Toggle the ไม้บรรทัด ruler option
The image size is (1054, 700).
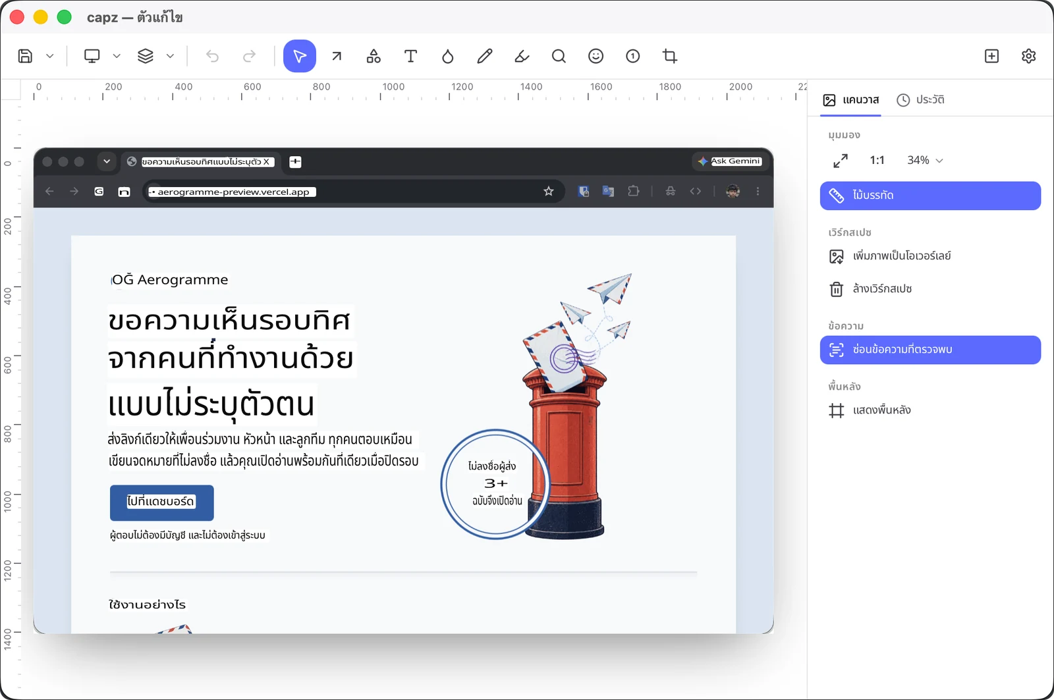pos(930,196)
